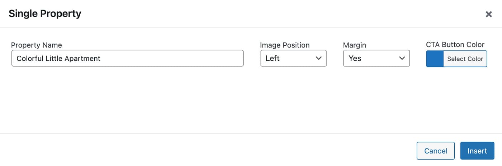
Task: Click the word Colorful in the name field
Action: coord(30,59)
